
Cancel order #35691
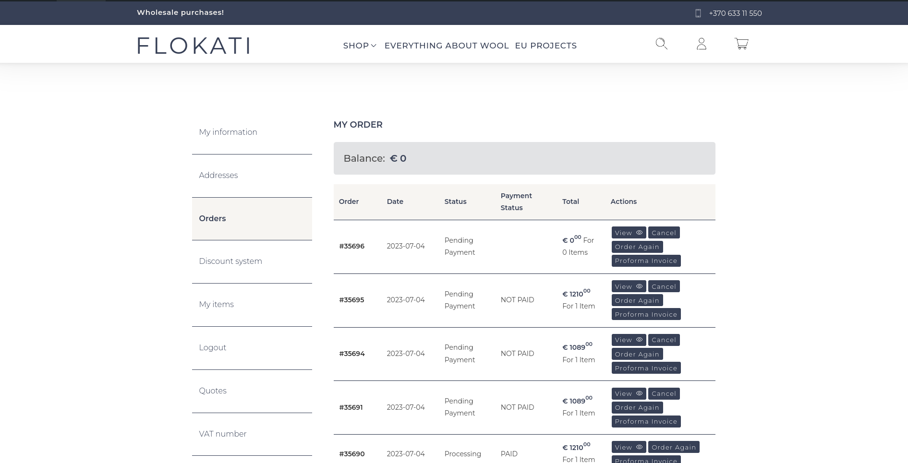(664, 393)
